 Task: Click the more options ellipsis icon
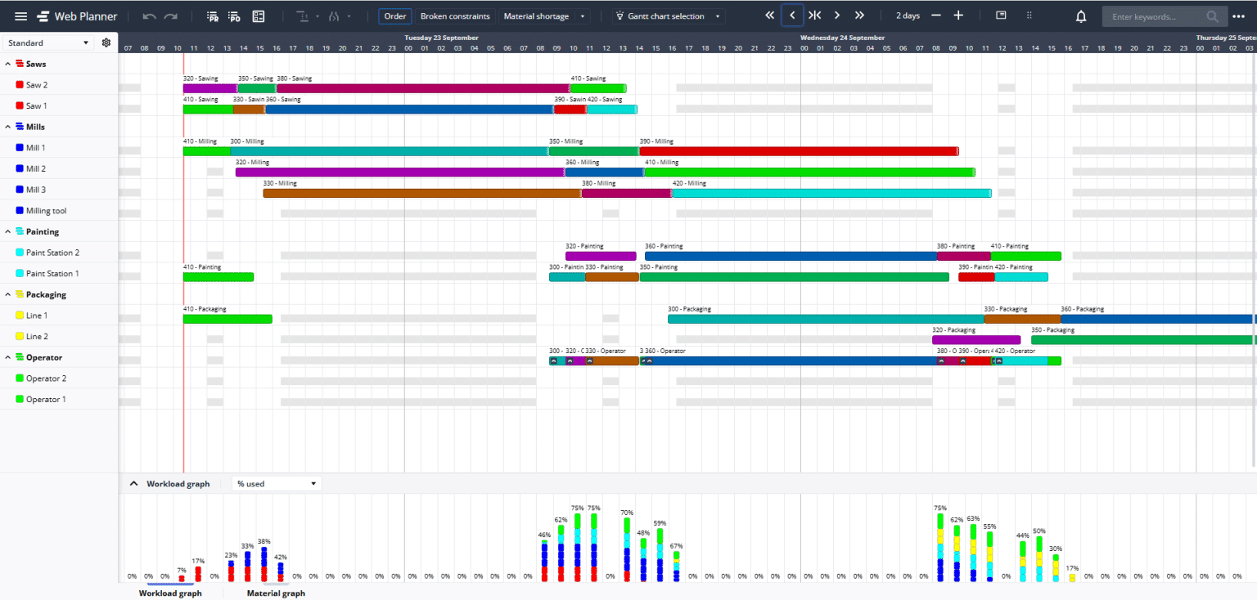click(x=1238, y=16)
